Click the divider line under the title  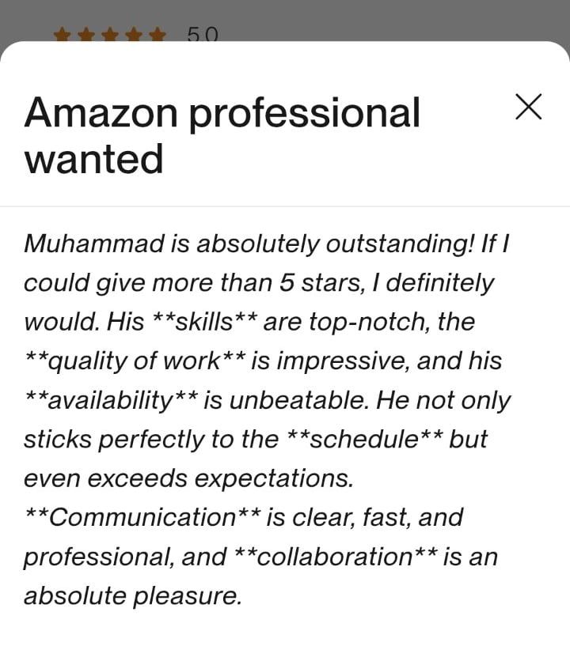(285, 206)
